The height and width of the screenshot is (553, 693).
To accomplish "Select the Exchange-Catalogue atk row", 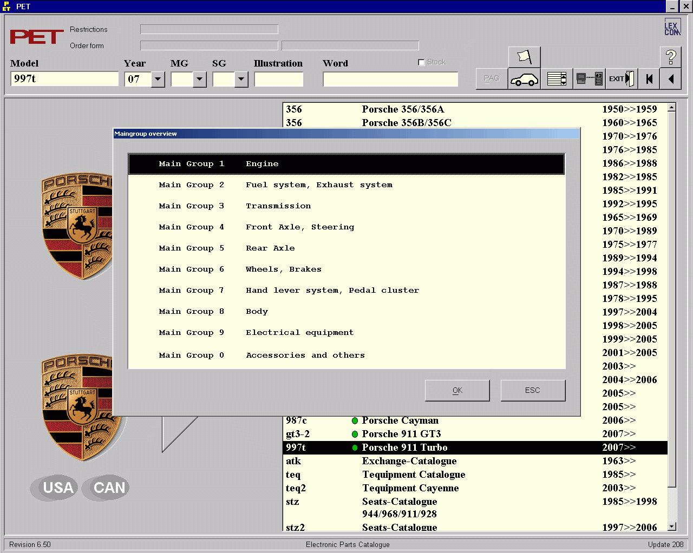I will [475, 461].
